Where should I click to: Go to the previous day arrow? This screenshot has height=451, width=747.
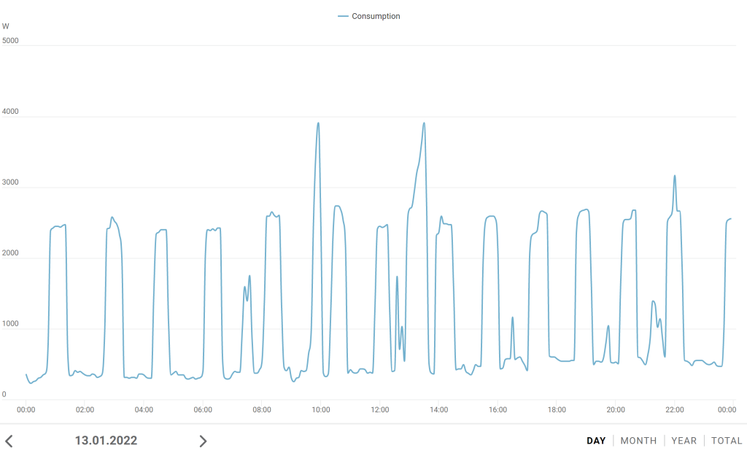pyautogui.click(x=9, y=441)
